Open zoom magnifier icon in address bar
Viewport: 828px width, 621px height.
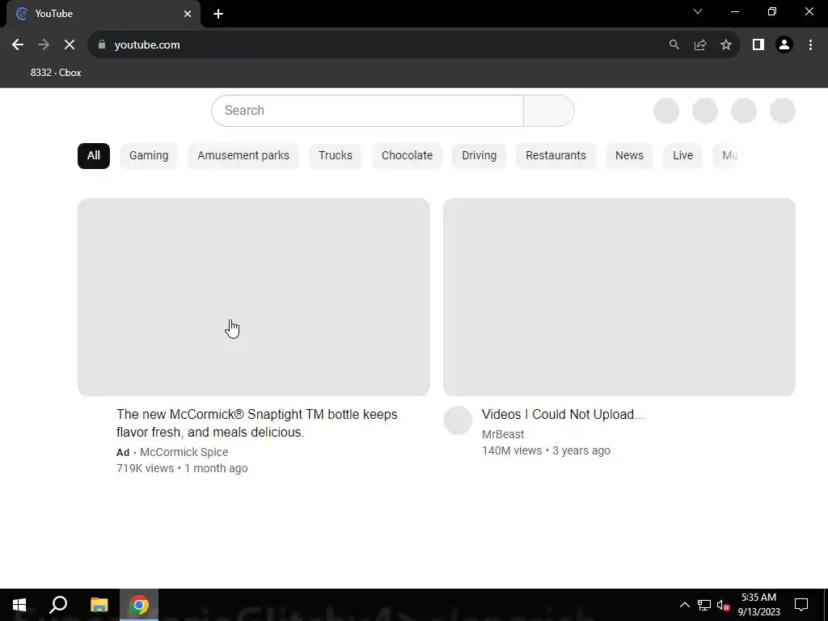[674, 45]
